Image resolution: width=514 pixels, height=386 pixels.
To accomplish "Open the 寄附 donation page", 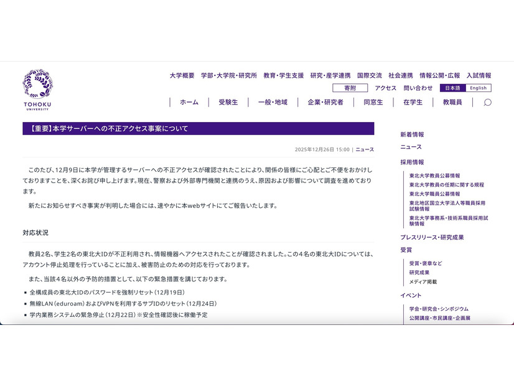I will point(351,88).
